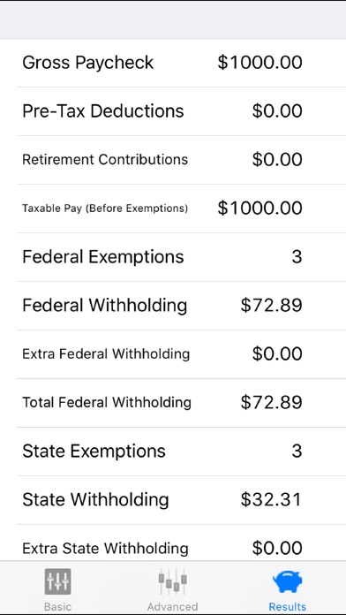This screenshot has width=346, height=615.
Task: Select the Retirement Contributions row
Action: point(173,160)
